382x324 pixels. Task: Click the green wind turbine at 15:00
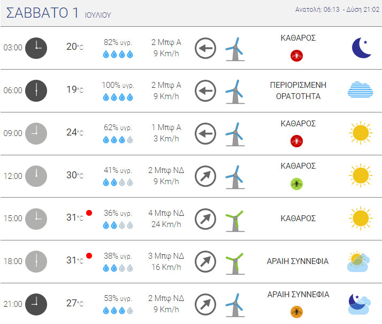235,221
